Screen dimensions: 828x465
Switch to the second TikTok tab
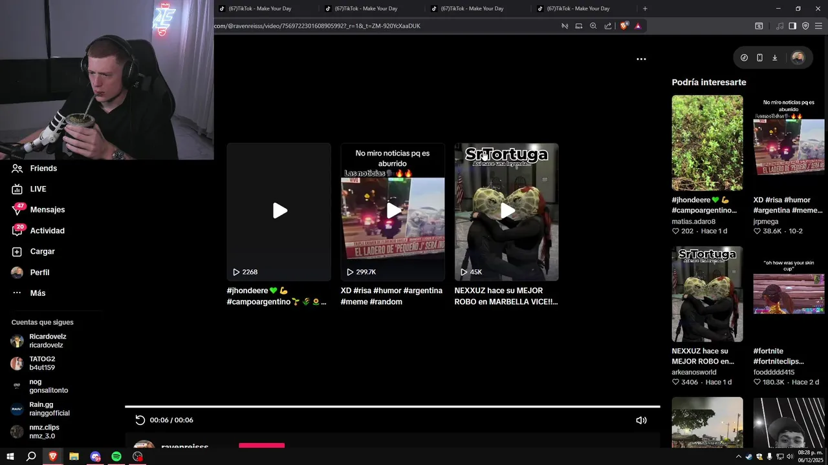click(365, 8)
